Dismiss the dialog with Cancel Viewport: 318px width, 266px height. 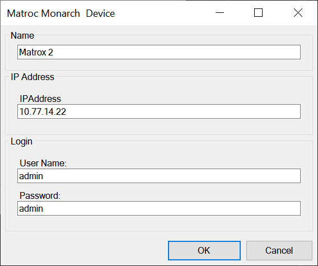coord(279,250)
